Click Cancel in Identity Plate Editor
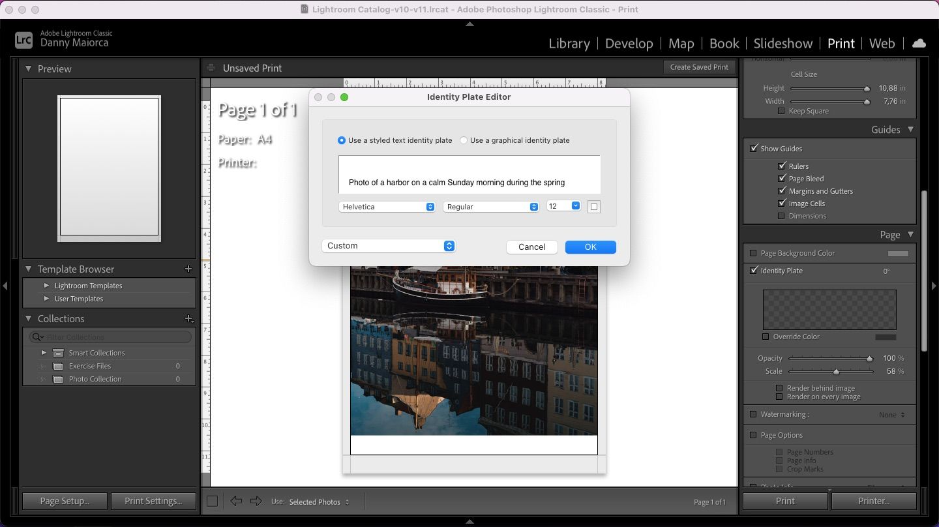This screenshot has height=527, width=939. coord(531,247)
